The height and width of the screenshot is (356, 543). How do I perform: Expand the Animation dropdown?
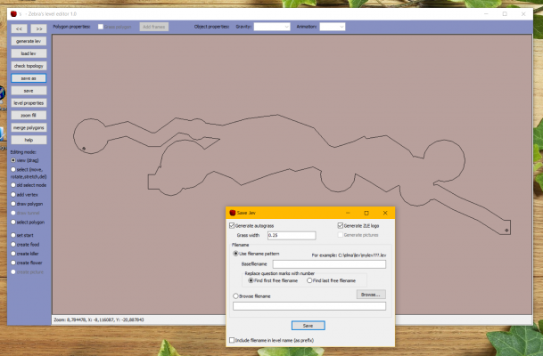332,27
